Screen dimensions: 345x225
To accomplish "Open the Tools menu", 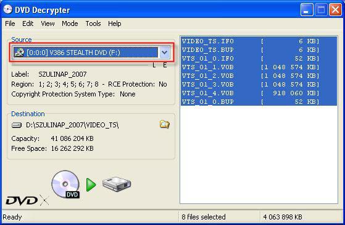I will 93,23.
